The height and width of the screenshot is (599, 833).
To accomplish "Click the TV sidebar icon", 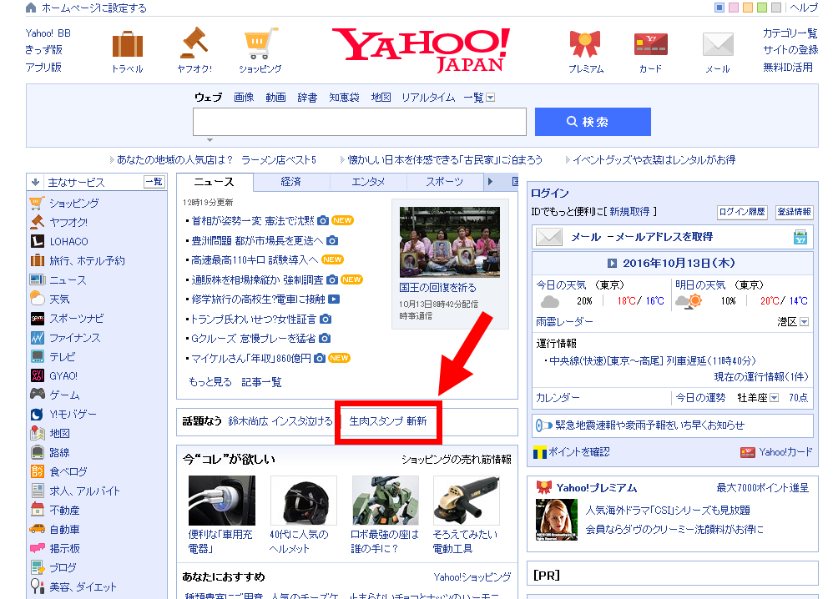I will click(38, 356).
